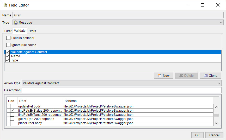This screenshot has width=226, height=140.
Task: Enable the Field is optional checkbox
Action: pyautogui.click(x=8, y=38)
